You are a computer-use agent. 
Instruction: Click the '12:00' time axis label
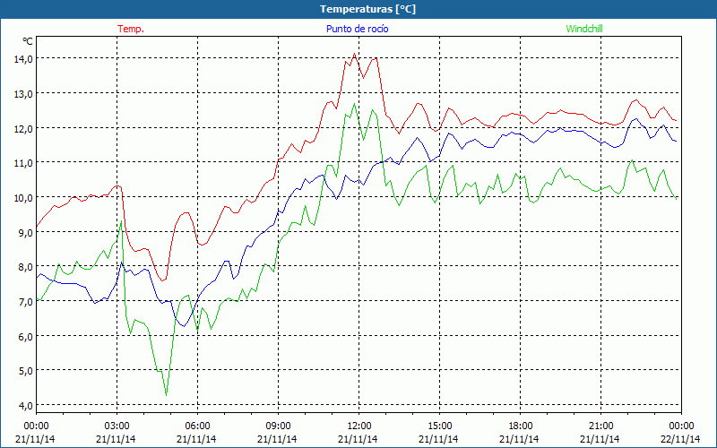pos(359,426)
